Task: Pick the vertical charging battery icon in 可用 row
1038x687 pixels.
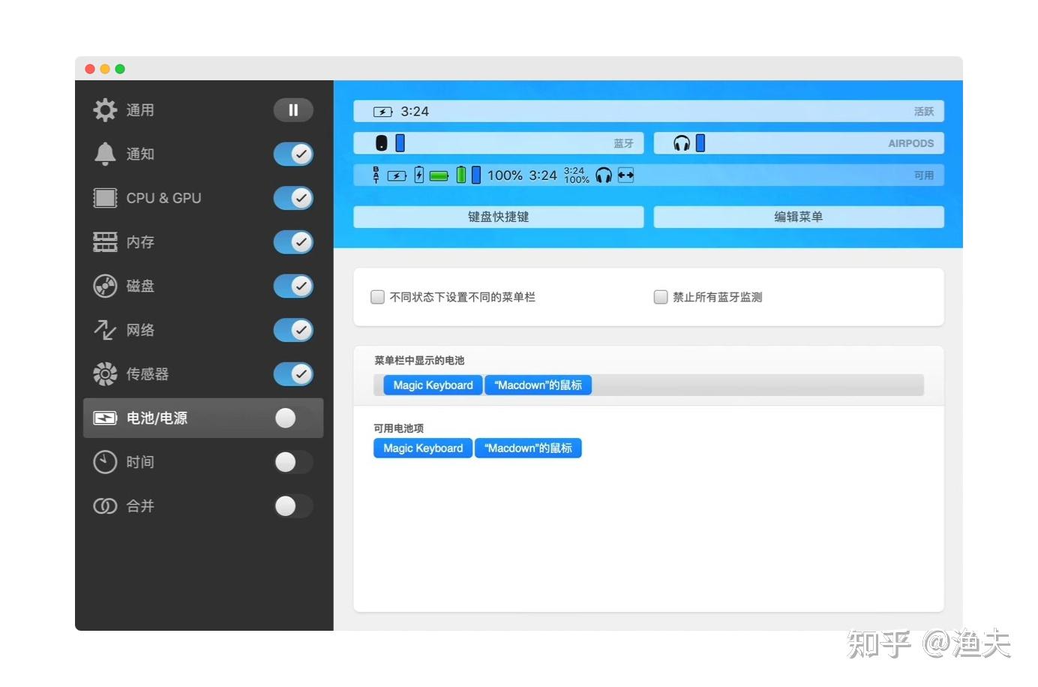Action: (x=419, y=175)
